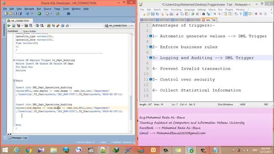Select the new 7.txt tab in Notepad++
This screenshot has width=274, height=154.
[209, 20]
